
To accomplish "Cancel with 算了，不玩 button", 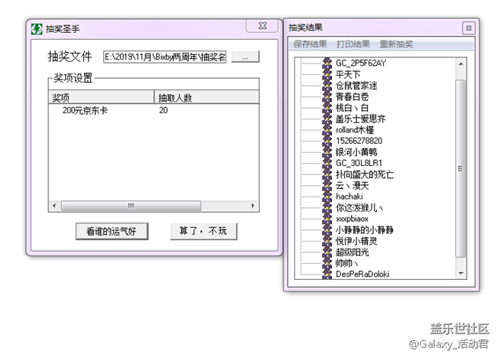I will [x=203, y=232].
